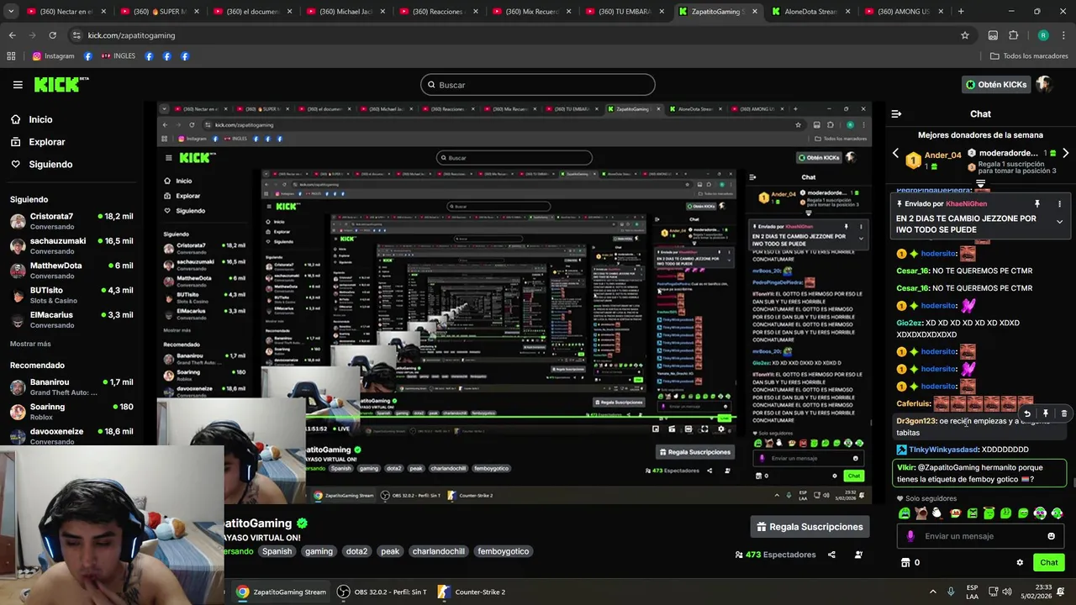Open pinned message three-dot options
This screenshot has height=605, width=1076.
pos(1059,204)
